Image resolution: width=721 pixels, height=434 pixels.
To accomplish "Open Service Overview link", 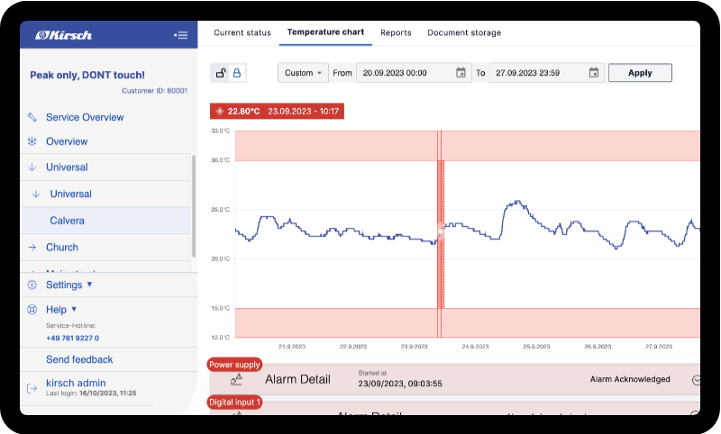I will pyautogui.click(x=85, y=117).
